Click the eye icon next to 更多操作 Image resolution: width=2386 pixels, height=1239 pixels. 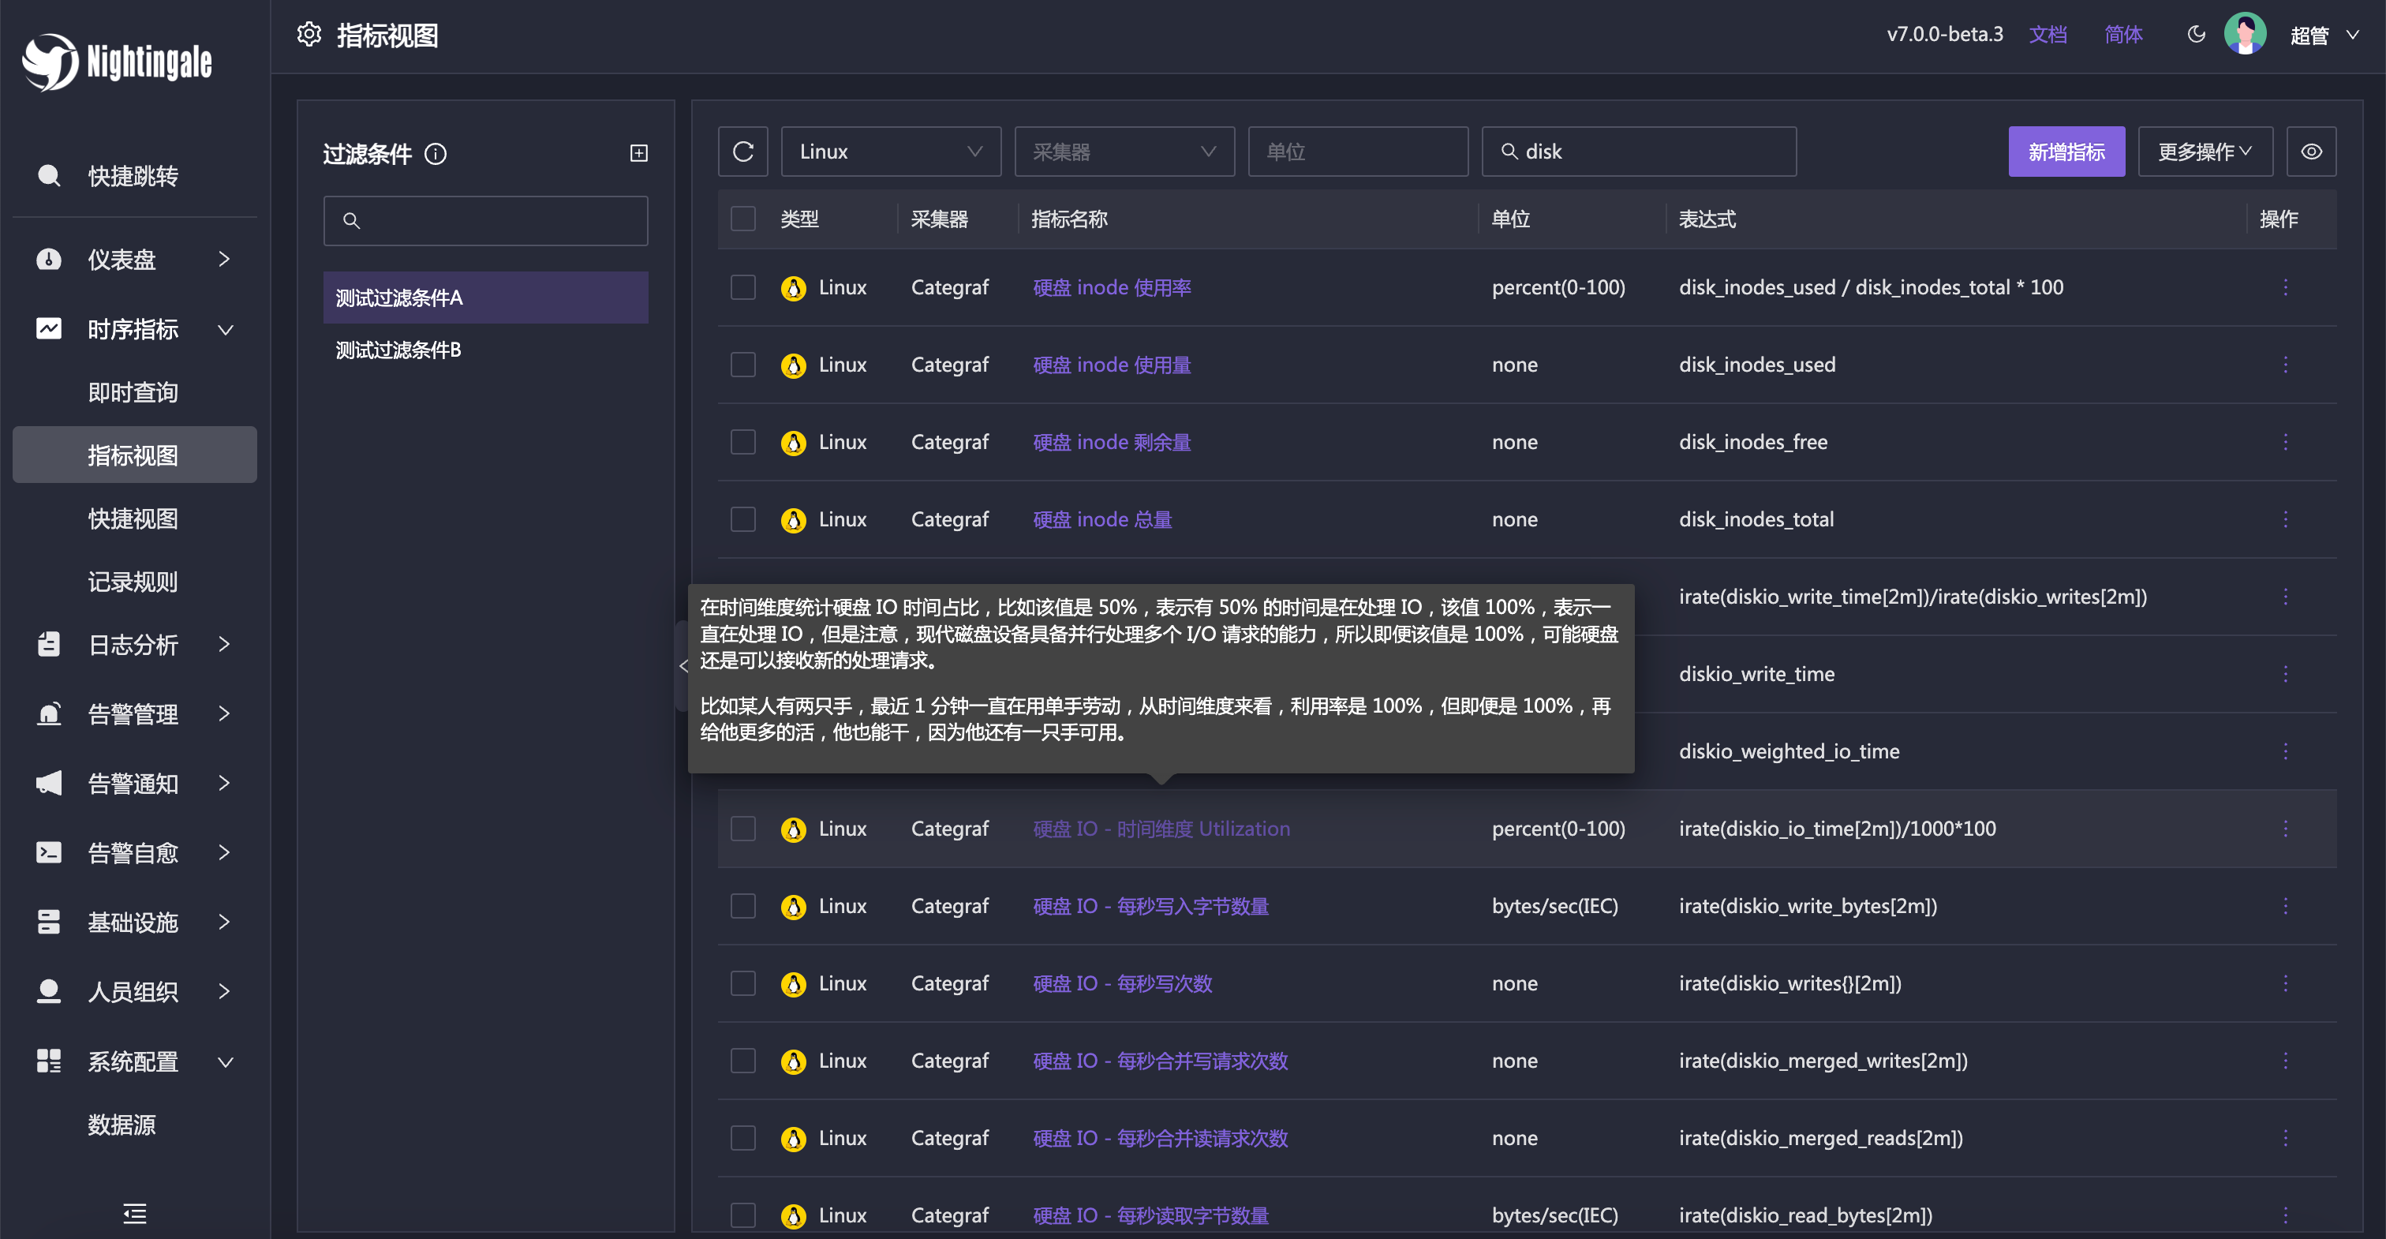click(x=2311, y=152)
